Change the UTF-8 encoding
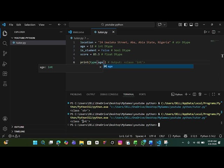224x168 pixels. tap(153, 136)
